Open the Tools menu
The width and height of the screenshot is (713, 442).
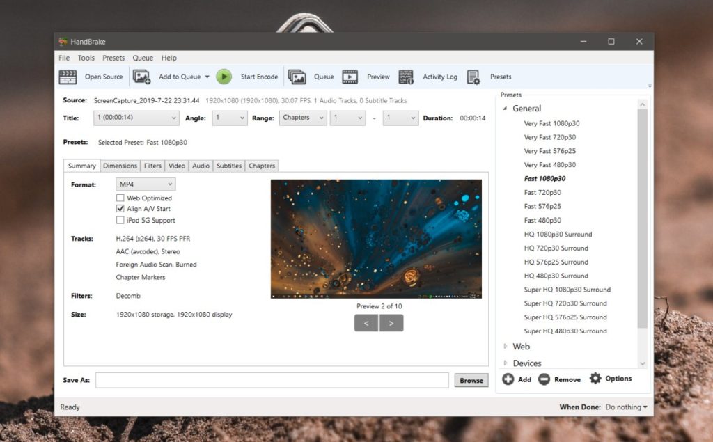point(86,58)
